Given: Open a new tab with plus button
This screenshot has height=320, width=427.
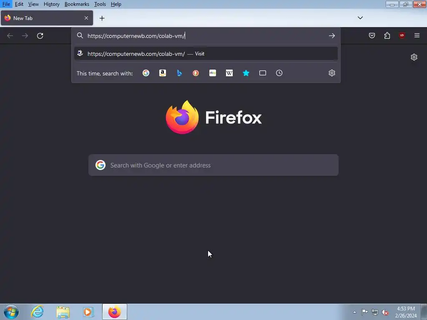Looking at the screenshot, I should (102, 18).
